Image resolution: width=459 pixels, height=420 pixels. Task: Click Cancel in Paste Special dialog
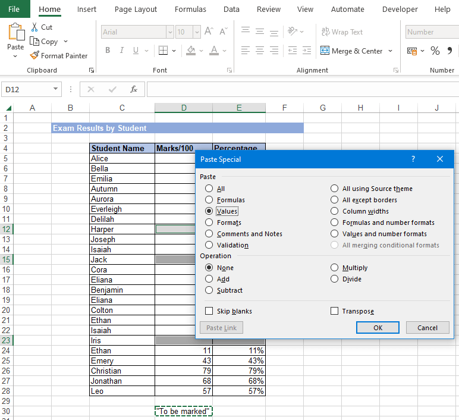pos(427,328)
